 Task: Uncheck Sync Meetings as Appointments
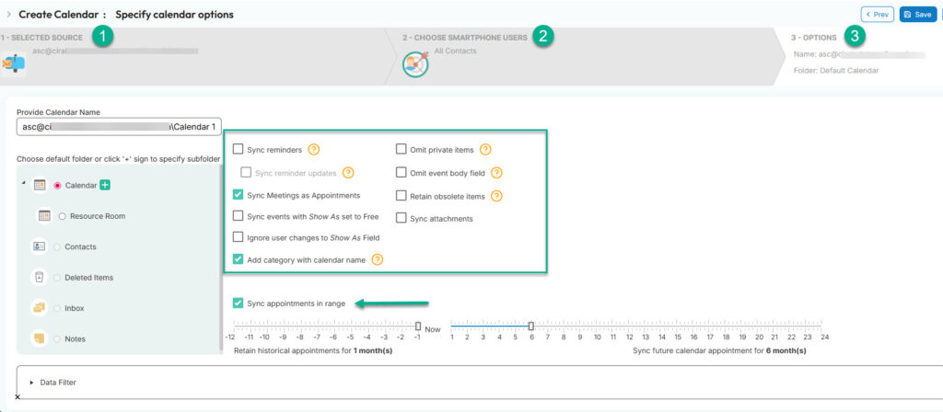[x=239, y=195]
